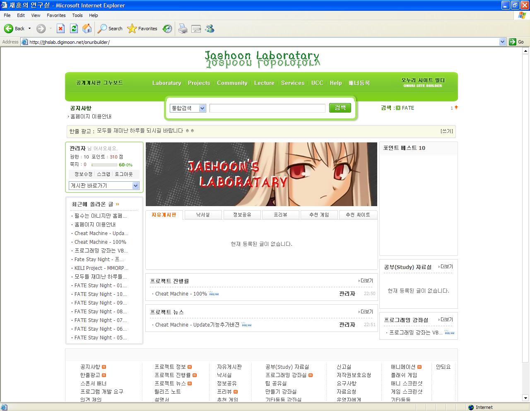530x411 pixels.
Task: Click the [쓰기] link in the one-line ad
Action: tap(447, 131)
